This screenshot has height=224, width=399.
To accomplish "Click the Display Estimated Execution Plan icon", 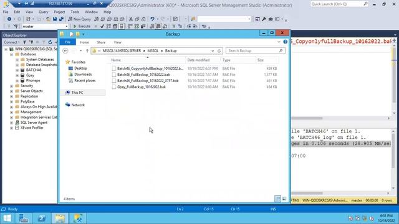I will click(x=108, y=26).
